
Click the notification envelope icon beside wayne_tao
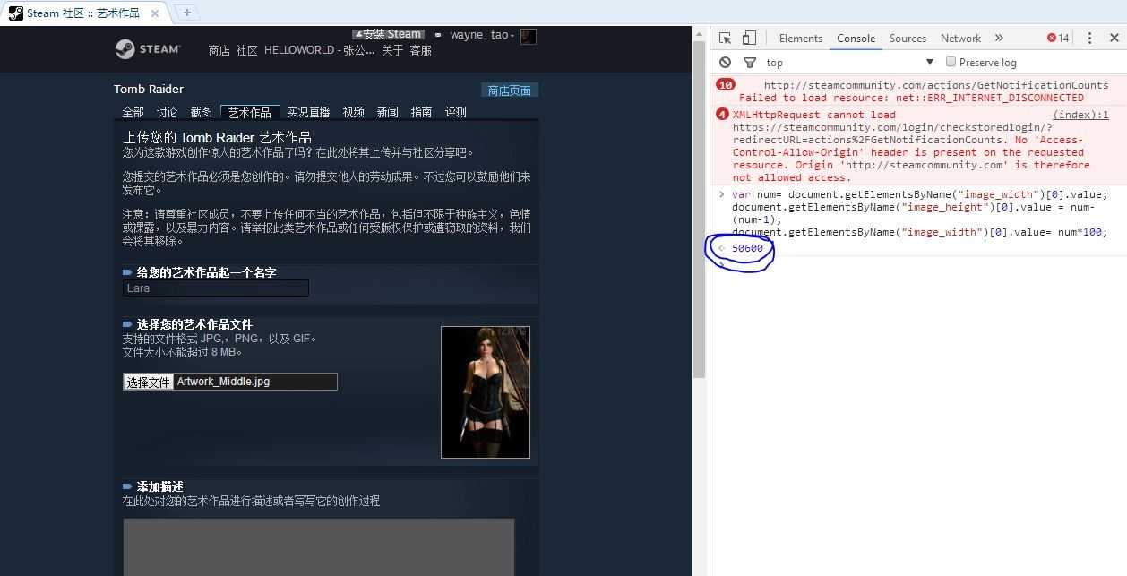point(438,35)
